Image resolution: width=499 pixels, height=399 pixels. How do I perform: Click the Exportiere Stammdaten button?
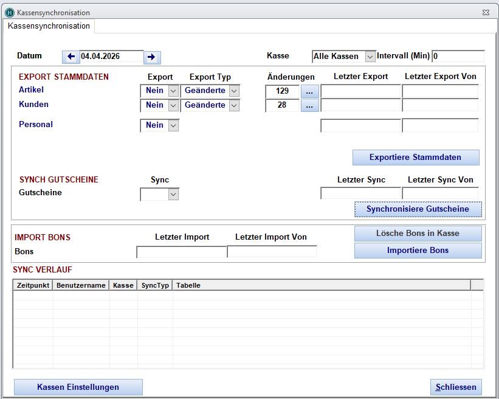[x=415, y=158]
